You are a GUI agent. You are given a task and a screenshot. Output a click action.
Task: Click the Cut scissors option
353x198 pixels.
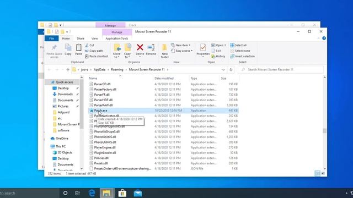89,45
